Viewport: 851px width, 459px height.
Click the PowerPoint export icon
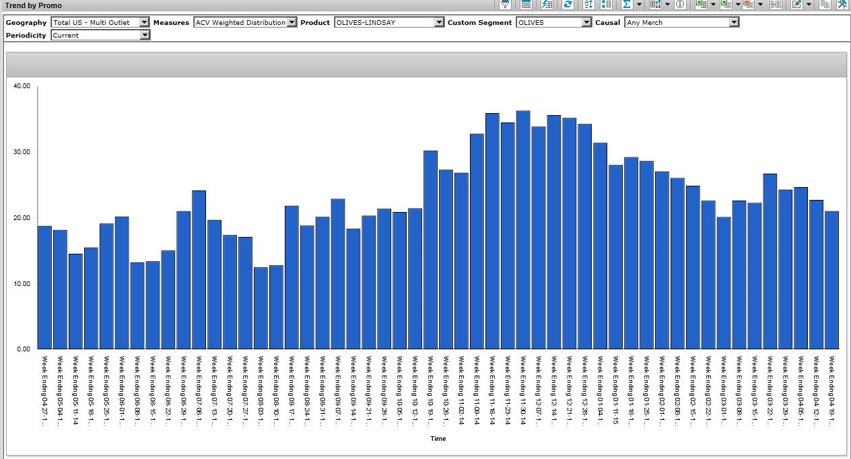tap(748, 5)
